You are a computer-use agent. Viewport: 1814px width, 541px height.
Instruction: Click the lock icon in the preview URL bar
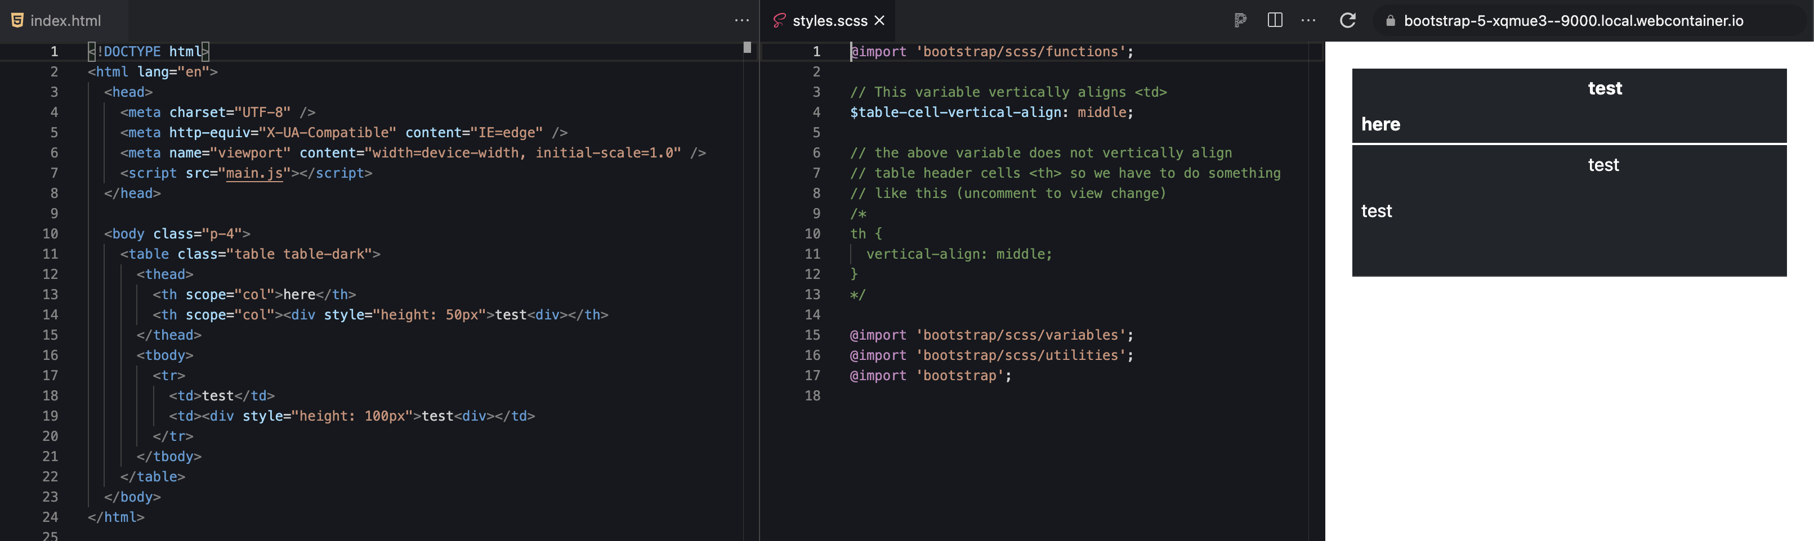point(1391,20)
